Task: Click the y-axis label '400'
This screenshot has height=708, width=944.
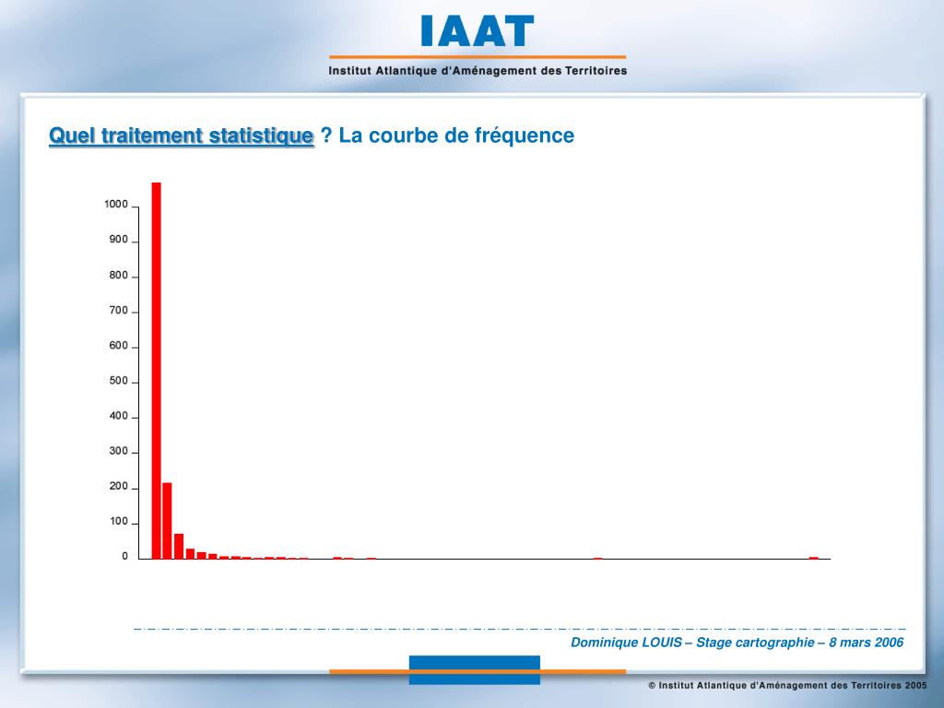Action: point(119,416)
